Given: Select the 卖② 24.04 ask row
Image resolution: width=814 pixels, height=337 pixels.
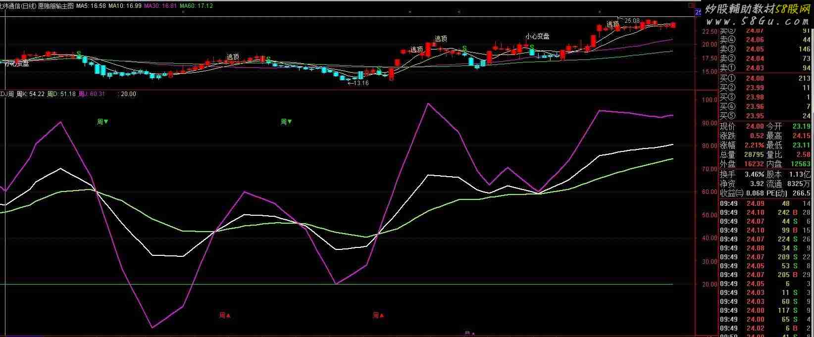Looking at the screenshot, I should (765, 59).
